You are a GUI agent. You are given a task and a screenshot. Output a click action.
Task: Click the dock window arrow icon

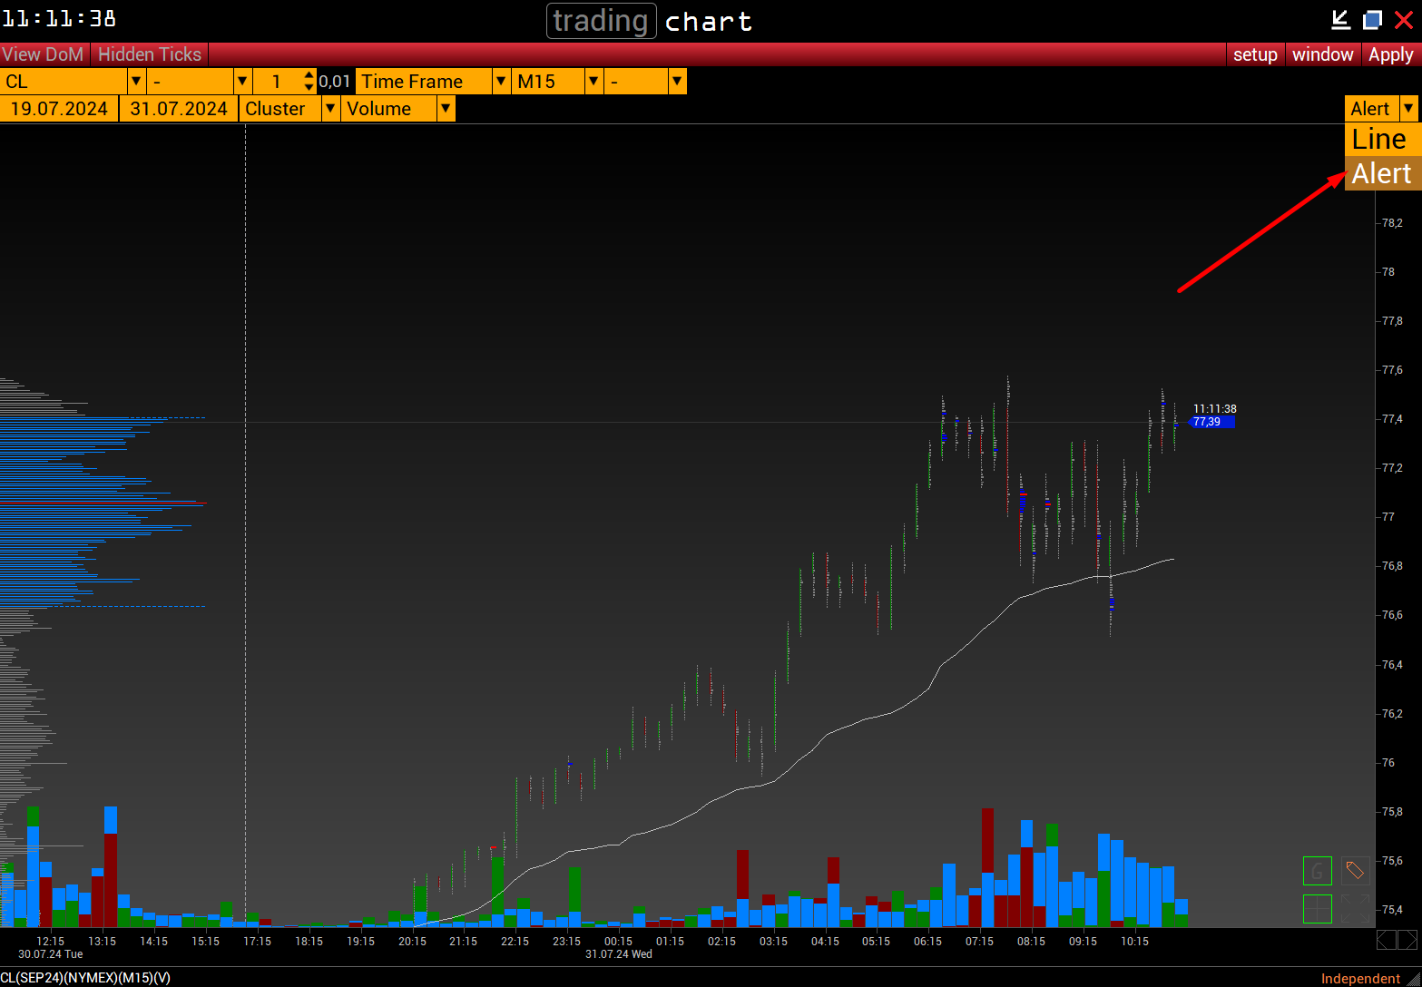[x=1340, y=20]
